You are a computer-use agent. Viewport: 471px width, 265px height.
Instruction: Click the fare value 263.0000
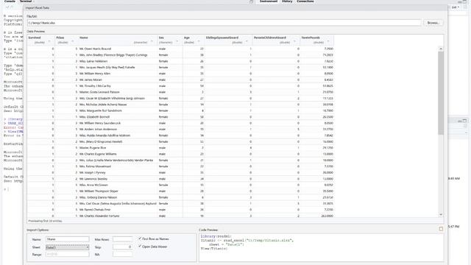[327, 216]
